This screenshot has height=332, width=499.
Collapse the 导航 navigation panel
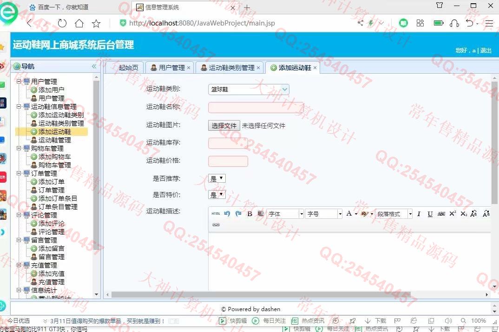(x=94, y=66)
